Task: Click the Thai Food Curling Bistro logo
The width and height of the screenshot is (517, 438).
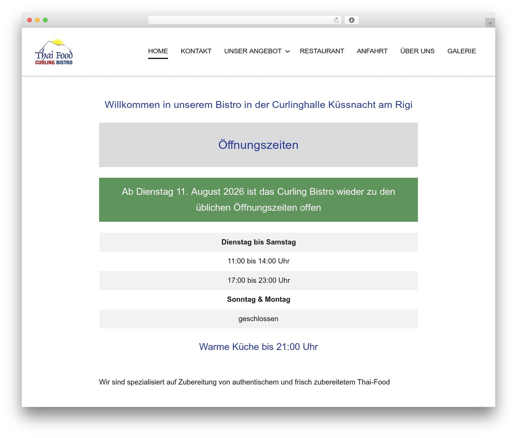Action: 54,52
